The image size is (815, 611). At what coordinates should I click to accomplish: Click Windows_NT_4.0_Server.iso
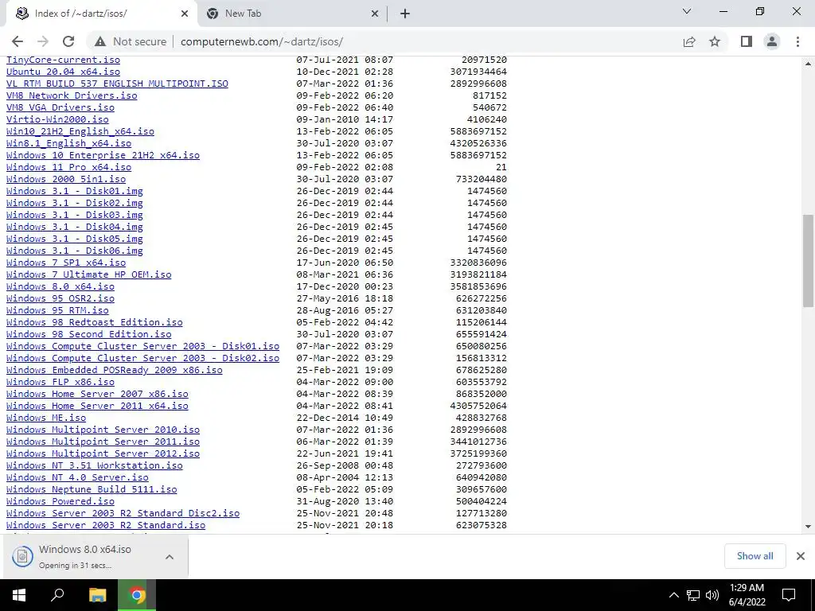[x=77, y=478]
